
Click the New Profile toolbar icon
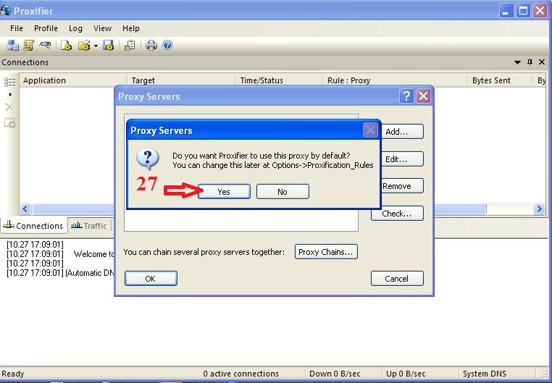click(66, 46)
